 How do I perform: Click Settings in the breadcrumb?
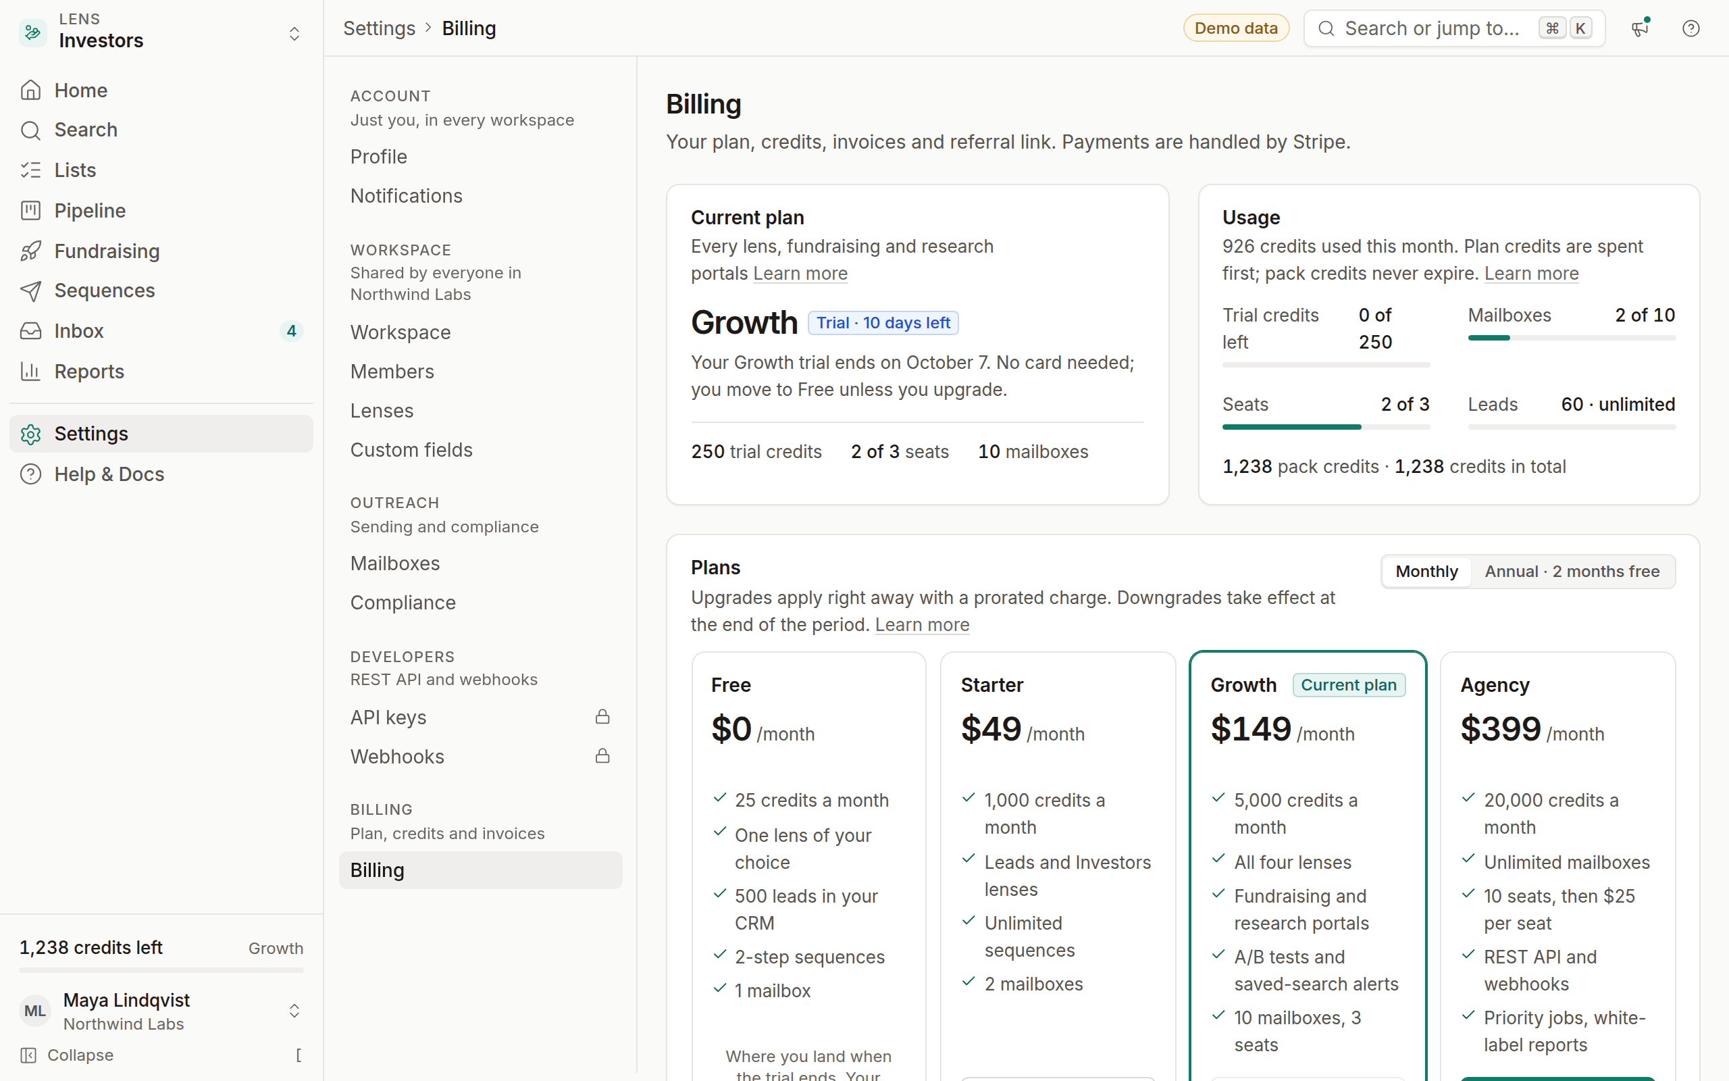(379, 28)
